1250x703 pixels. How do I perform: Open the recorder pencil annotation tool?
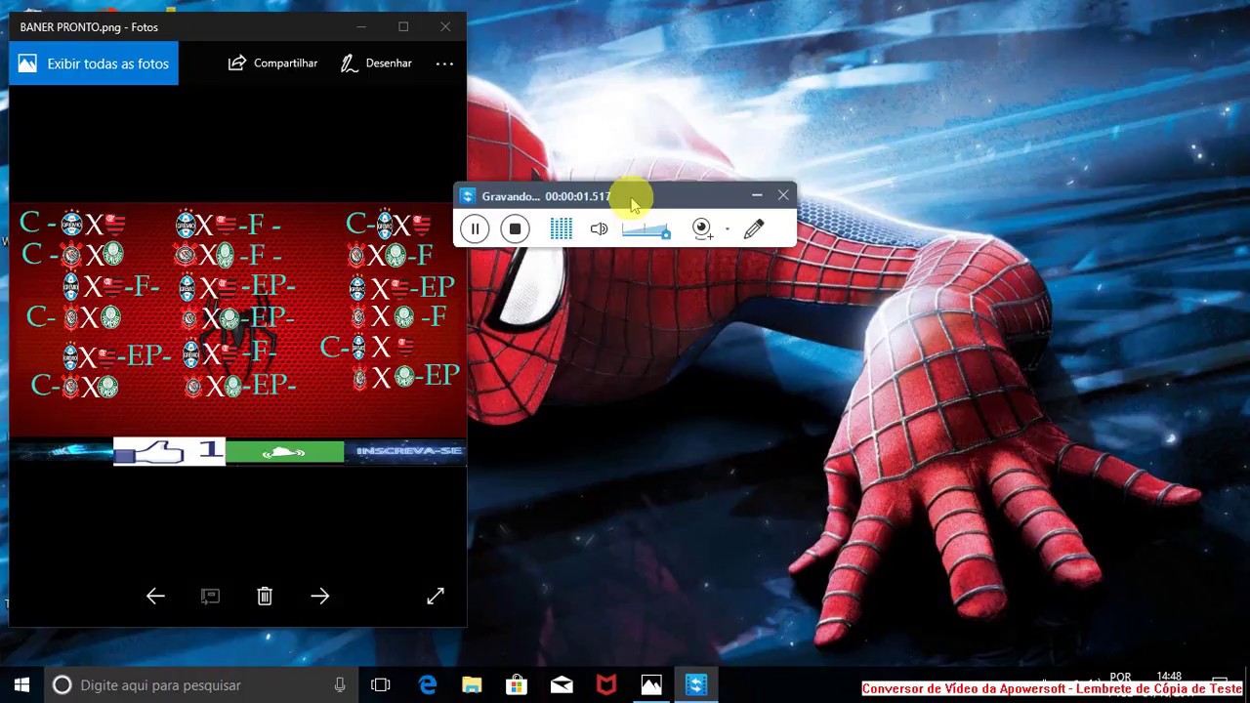pos(754,229)
